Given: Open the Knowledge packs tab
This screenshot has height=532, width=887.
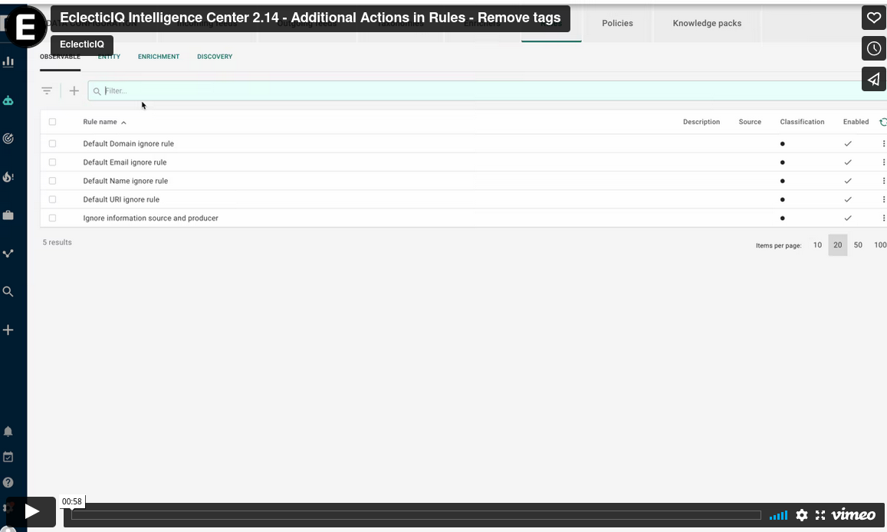Looking at the screenshot, I should point(706,23).
